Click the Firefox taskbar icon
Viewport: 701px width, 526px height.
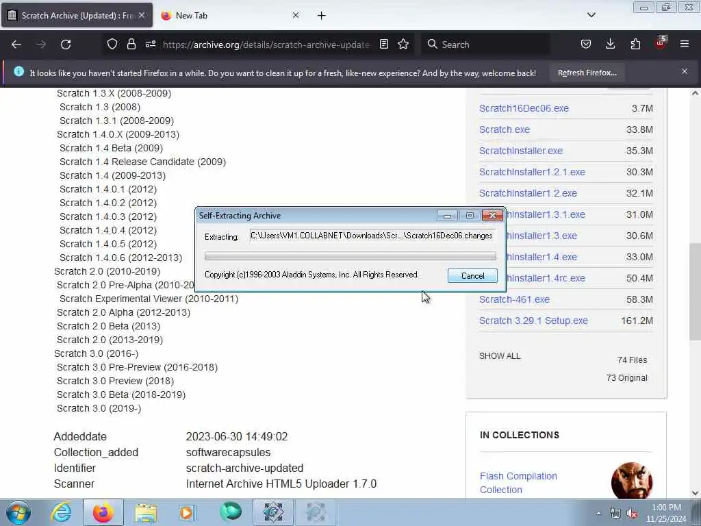coord(103,512)
